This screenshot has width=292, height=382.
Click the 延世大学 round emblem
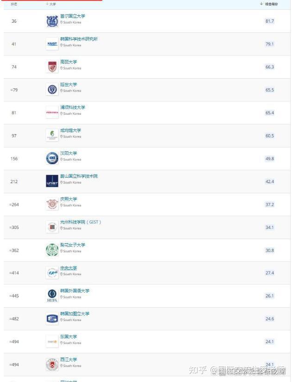pyautogui.click(x=52, y=90)
